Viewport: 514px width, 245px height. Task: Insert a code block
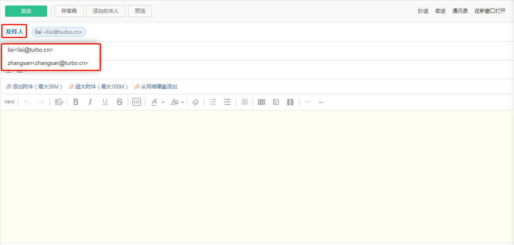137,102
